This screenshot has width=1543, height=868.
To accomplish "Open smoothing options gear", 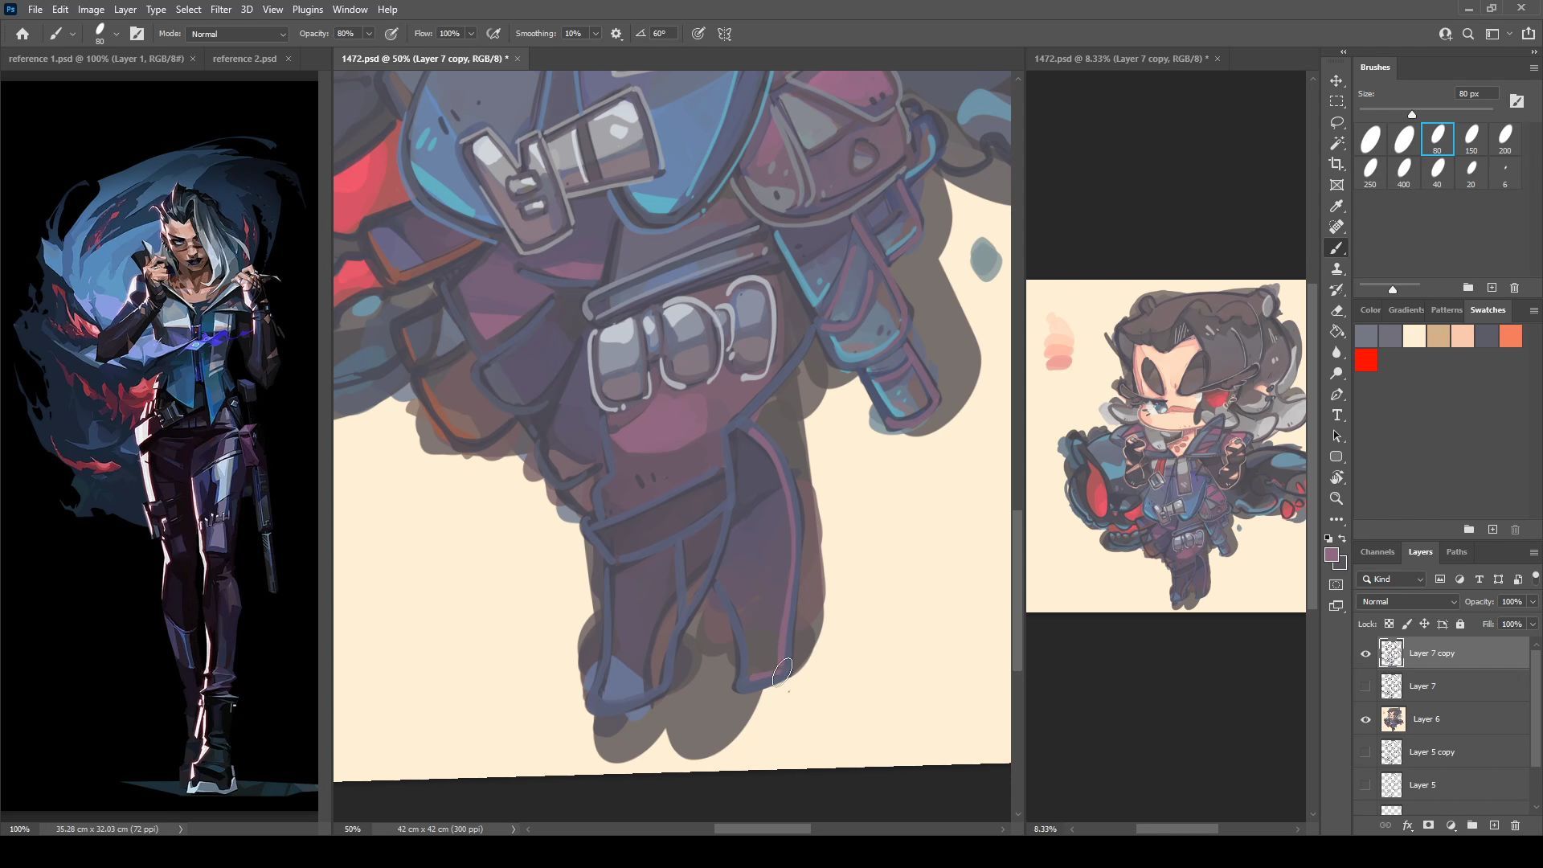I will click(616, 34).
